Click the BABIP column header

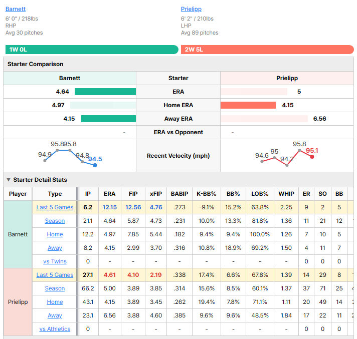(x=180, y=194)
